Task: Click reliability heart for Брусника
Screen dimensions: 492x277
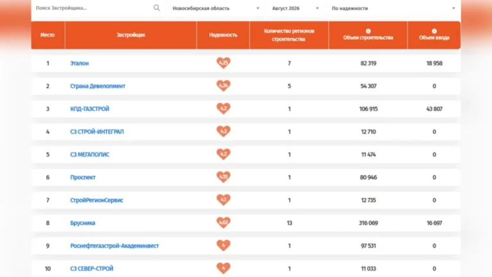Action: tap(224, 222)
